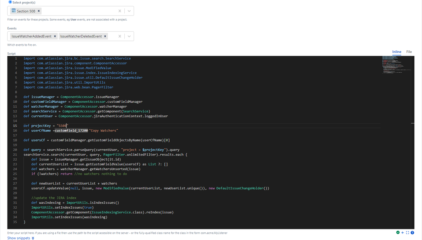Expand the project selection dropdown
This screenshot has height=240, width=422.
[x=129, y=11]
